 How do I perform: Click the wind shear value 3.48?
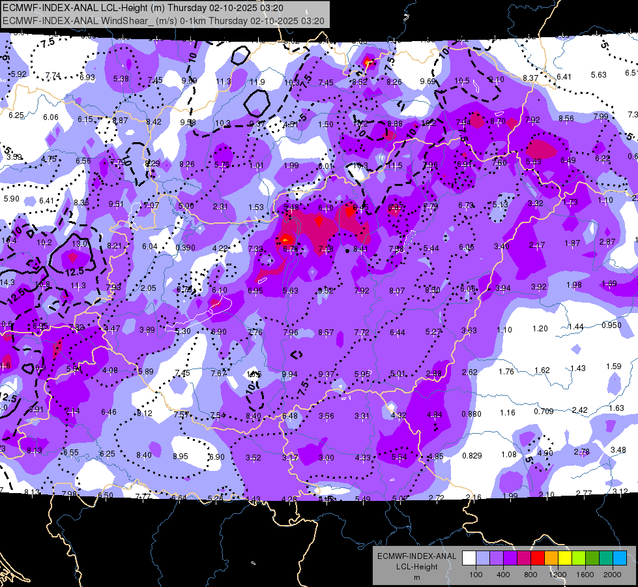pyautogui.click(x=618, y=450)
